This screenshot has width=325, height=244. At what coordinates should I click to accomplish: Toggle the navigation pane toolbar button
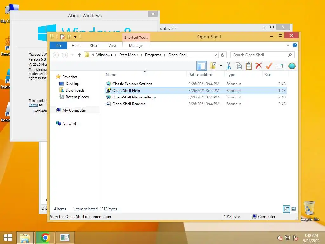pos(201,66)
